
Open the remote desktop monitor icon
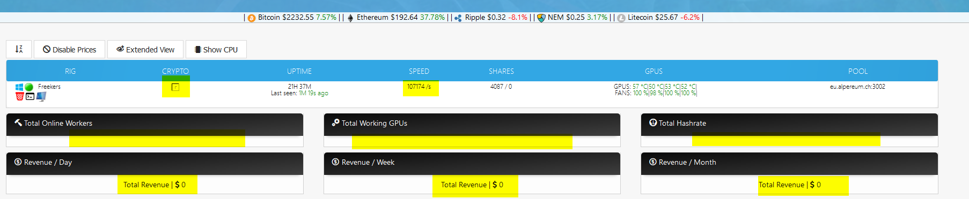(41, 96)
